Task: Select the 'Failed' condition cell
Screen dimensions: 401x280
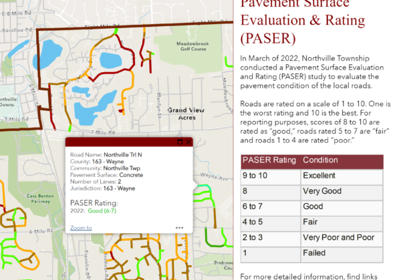Action: point(342,255)
